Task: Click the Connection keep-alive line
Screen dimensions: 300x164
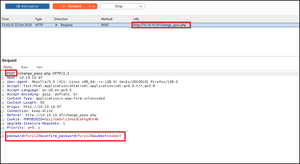Action: pos(30,111)
